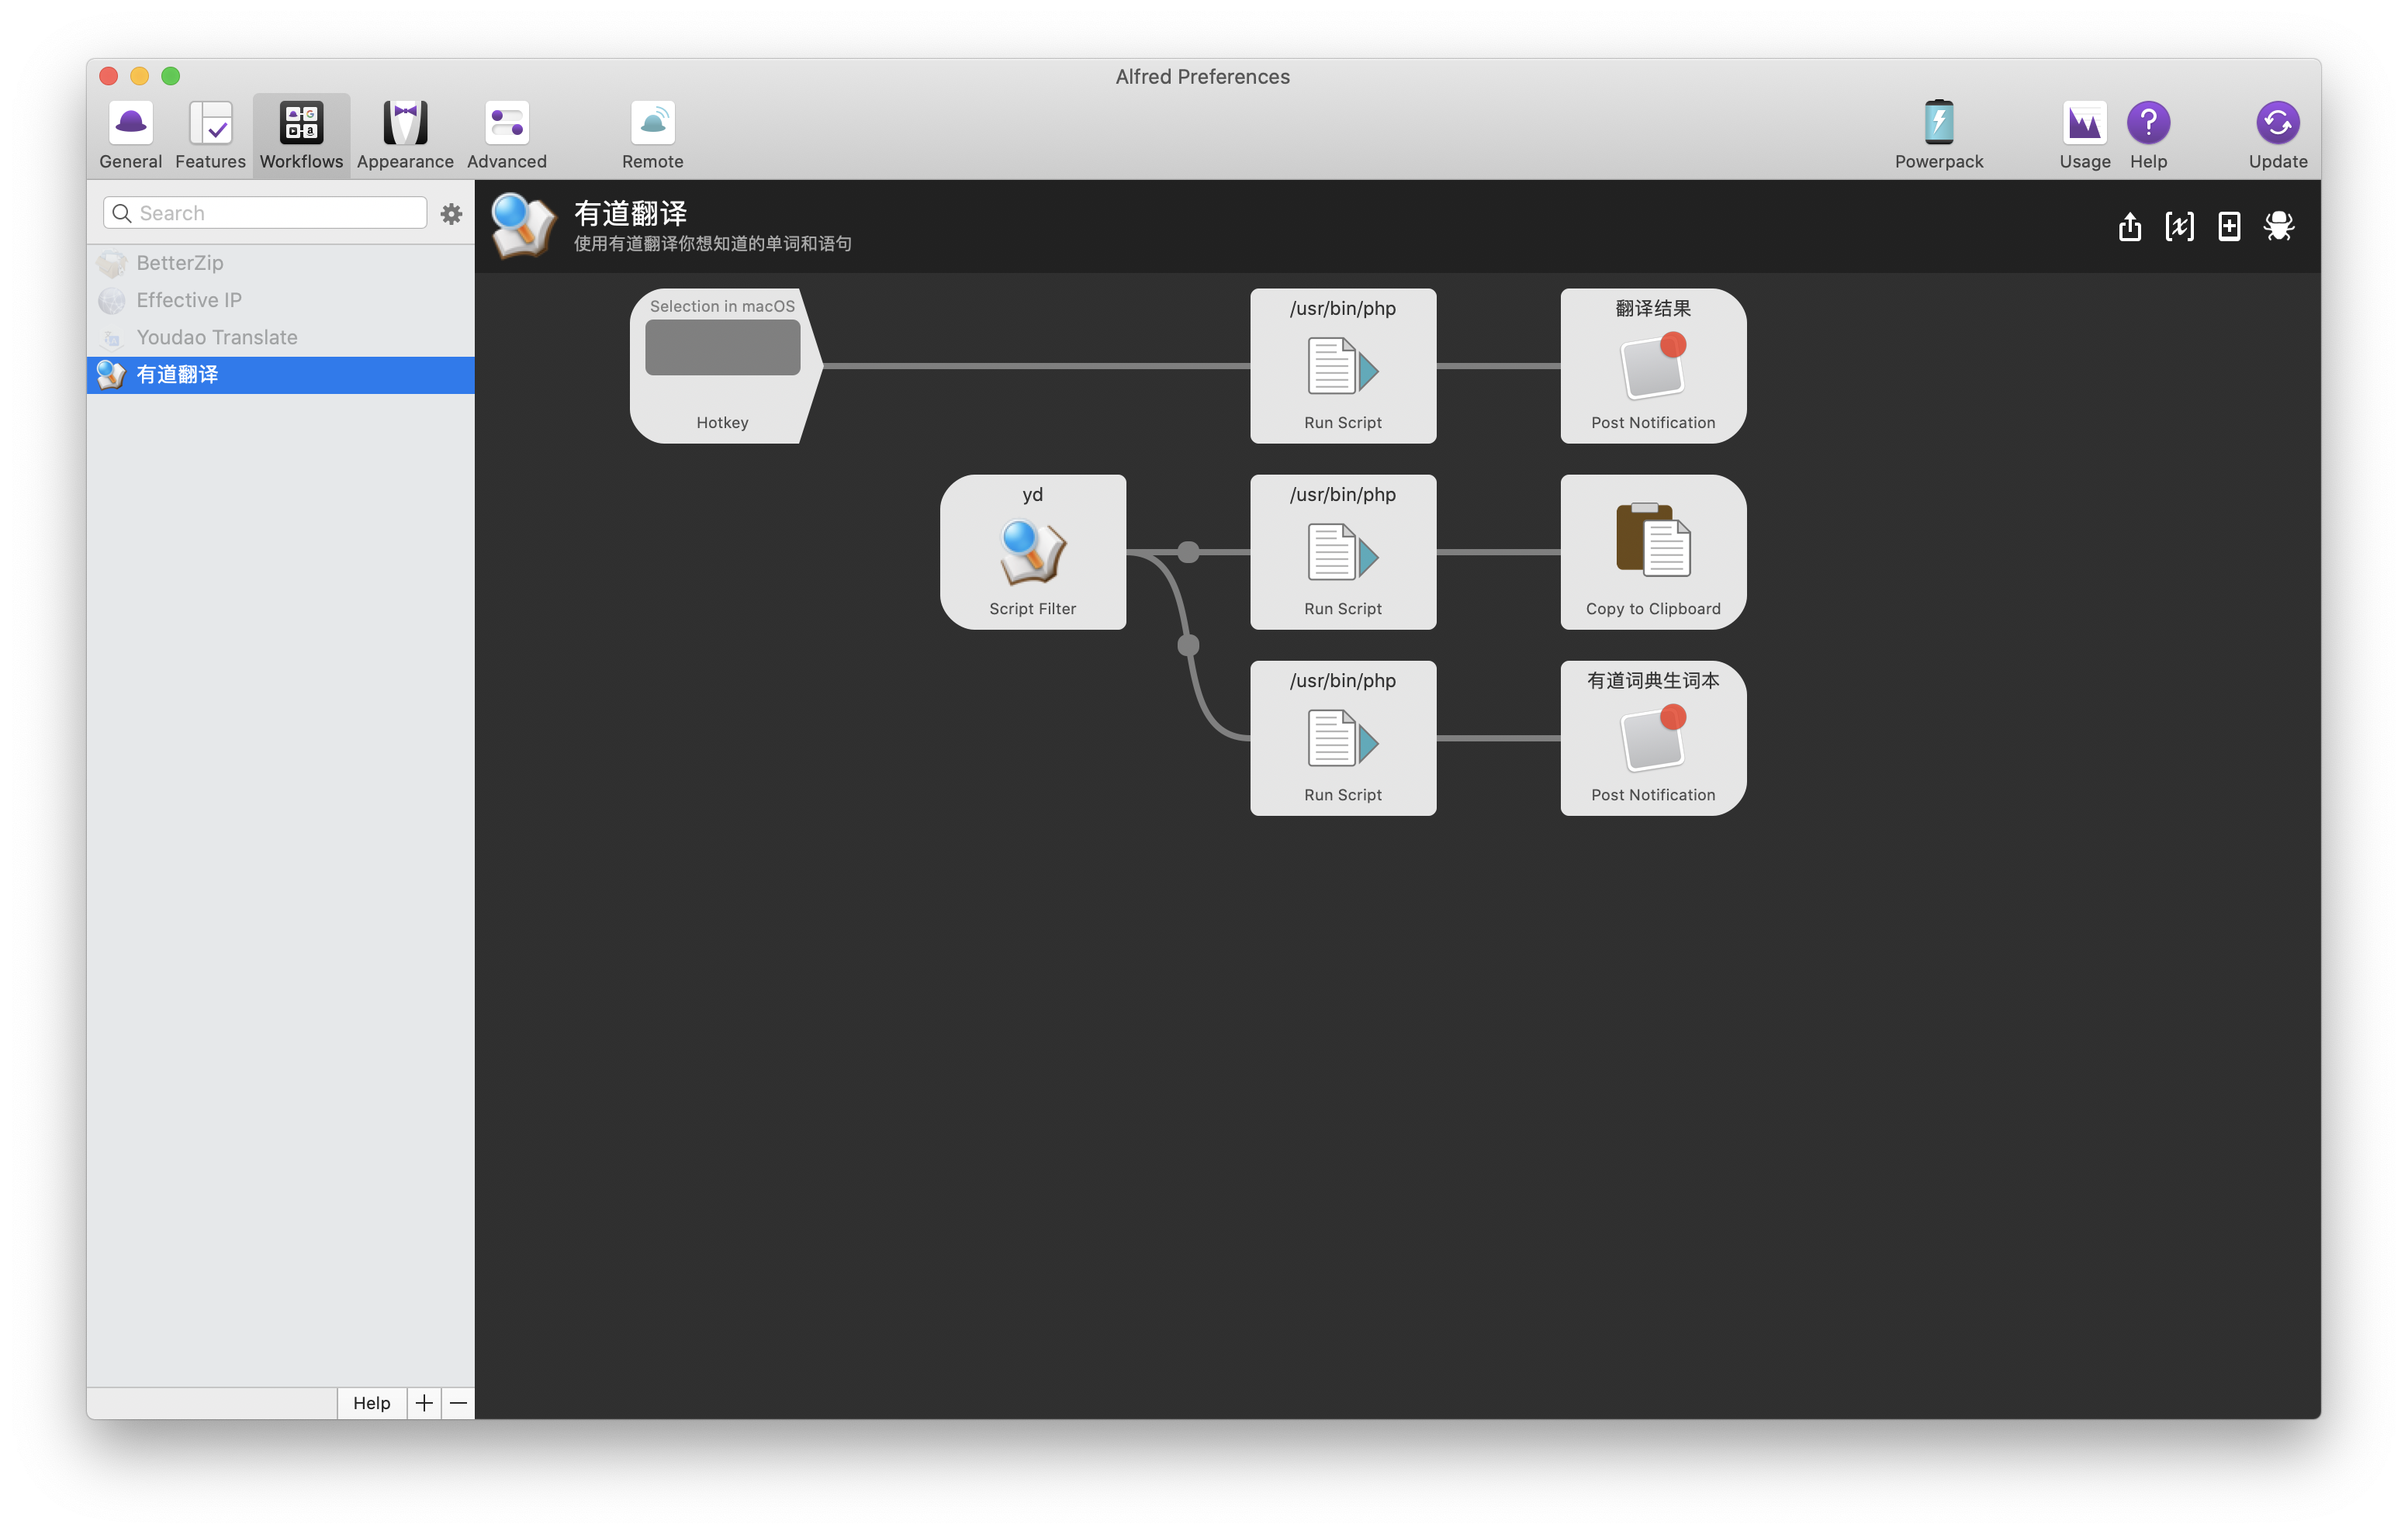Click the Update icon in toolbar

2277,123
